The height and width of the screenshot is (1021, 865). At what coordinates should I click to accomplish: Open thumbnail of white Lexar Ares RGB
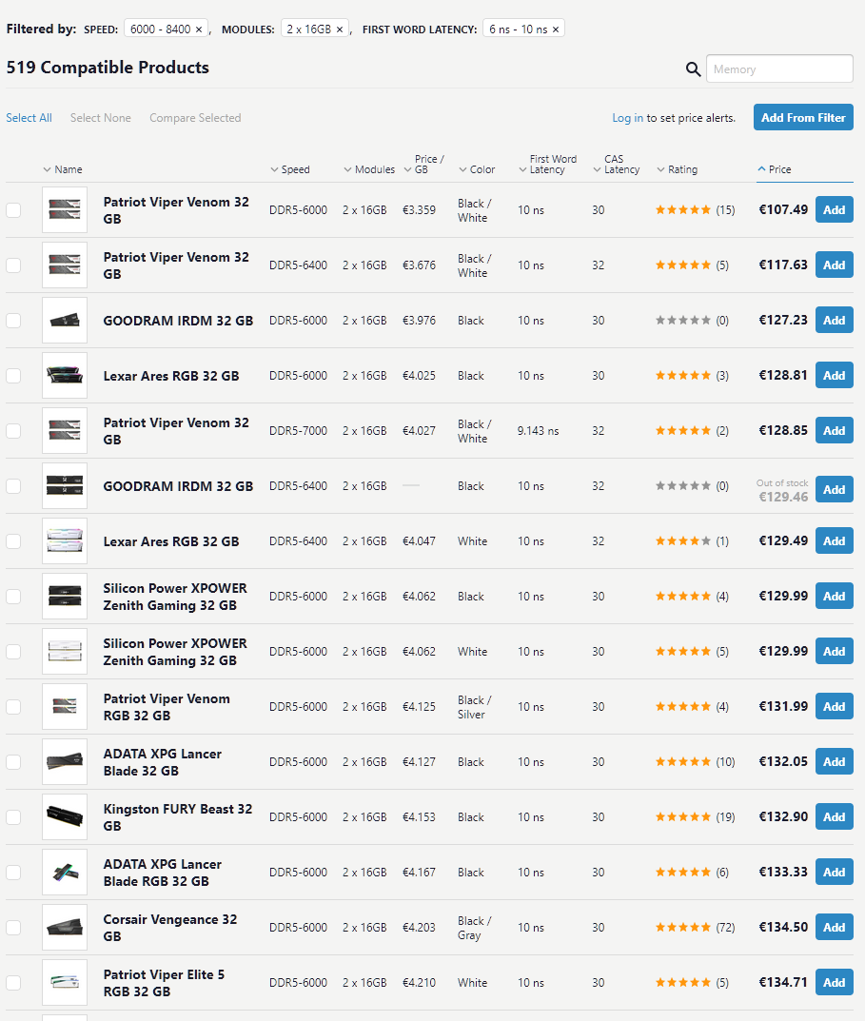[x=65, y=541]
